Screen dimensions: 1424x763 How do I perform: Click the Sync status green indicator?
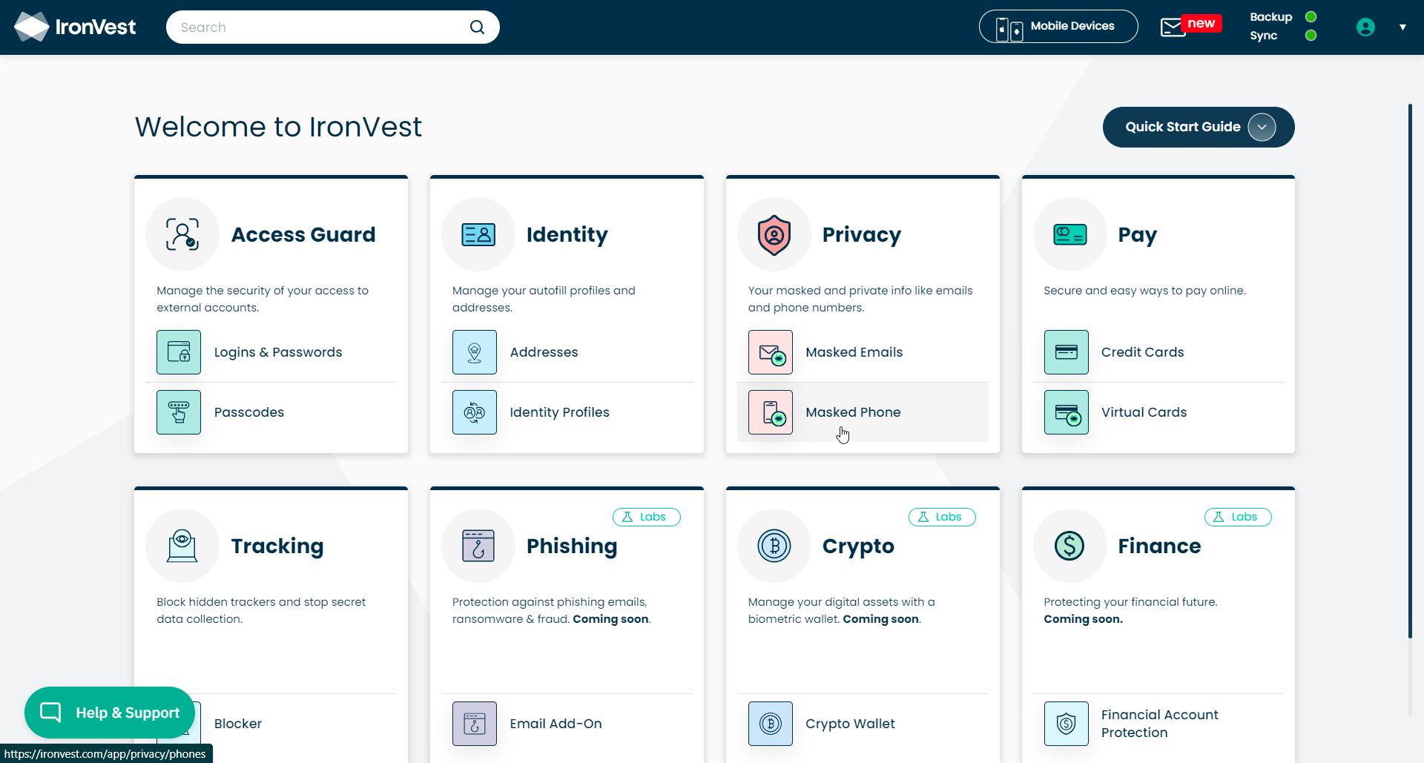1311,36
